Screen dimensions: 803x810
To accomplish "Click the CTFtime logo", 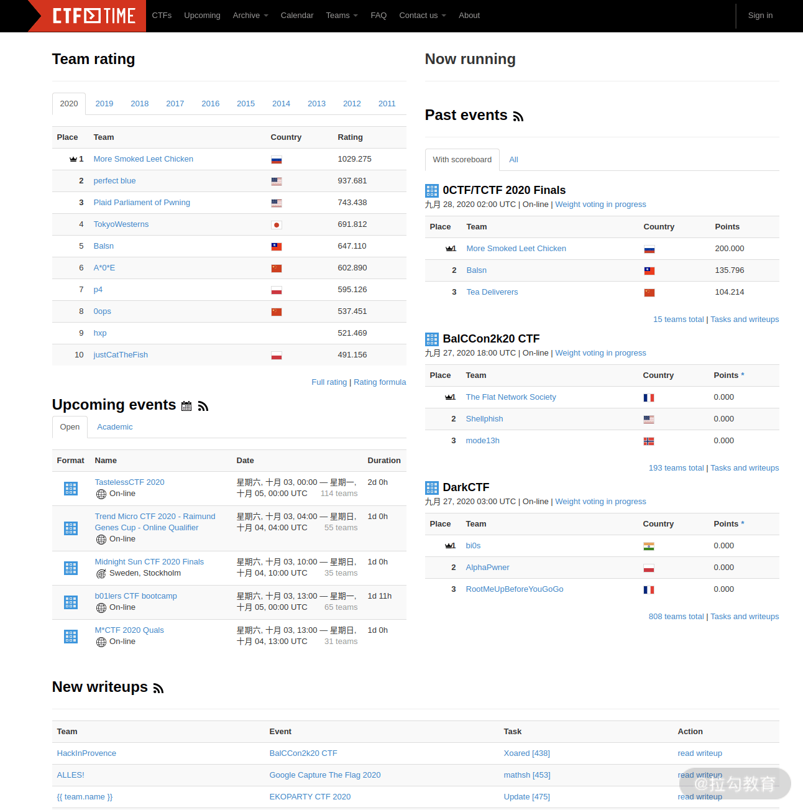I will coord(93,16).
